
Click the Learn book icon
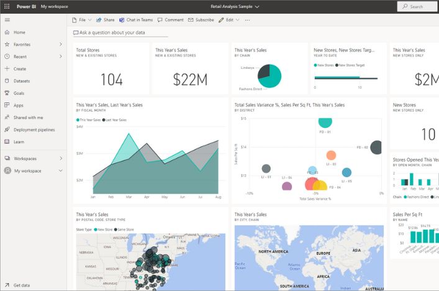pos(7,142)
